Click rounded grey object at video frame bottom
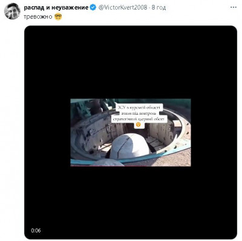Screen dimensions: 242x241 click(x=107, y=163)
